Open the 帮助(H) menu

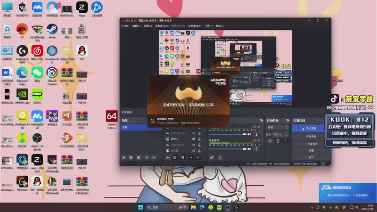click(x=220, y=26)
